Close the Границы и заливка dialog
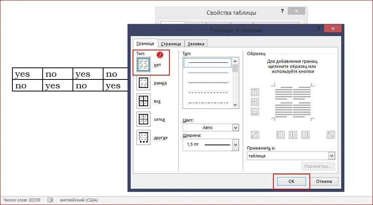The image size is (373, 205). click(x=333, y=29)
